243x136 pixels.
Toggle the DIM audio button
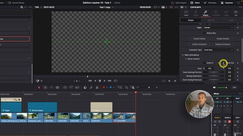[234, 87]
